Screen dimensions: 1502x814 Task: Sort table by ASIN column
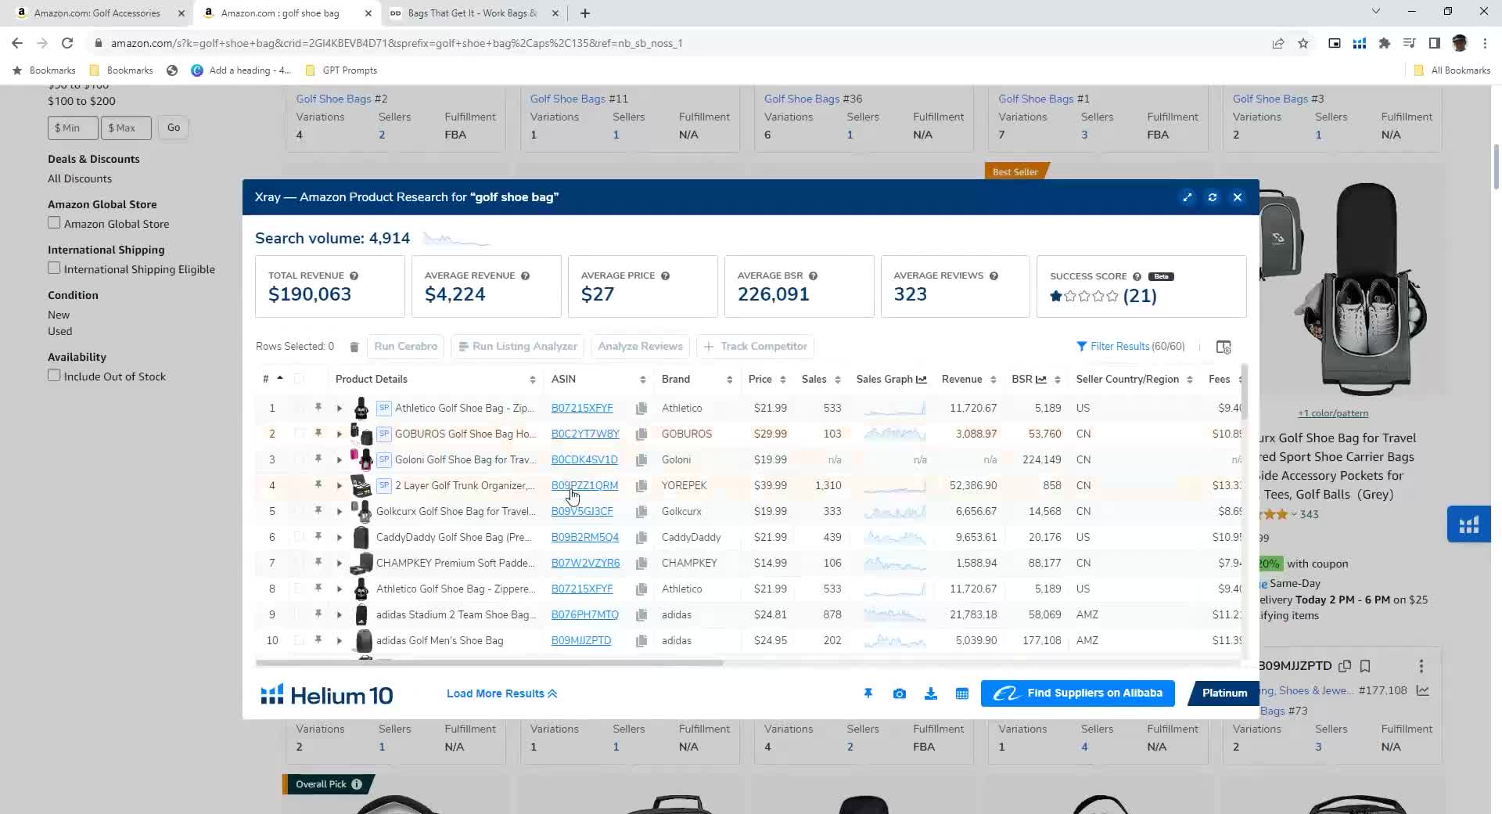pyautogui.click(x=642, y=380)
